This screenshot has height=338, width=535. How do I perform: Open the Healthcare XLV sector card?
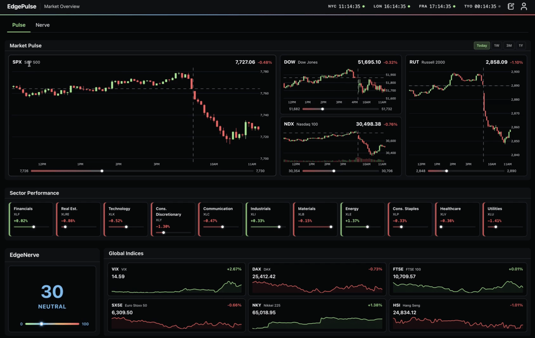pyautogui.click(x=457, y=219)
